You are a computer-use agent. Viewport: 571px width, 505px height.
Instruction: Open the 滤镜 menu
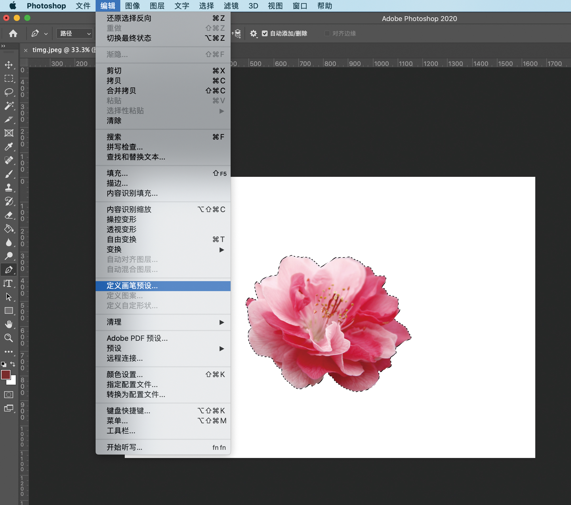[x=231, y=6]
